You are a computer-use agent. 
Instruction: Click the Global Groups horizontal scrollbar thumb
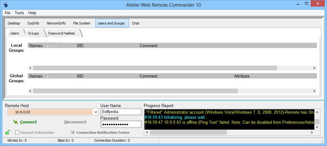[x=135, y=91]
